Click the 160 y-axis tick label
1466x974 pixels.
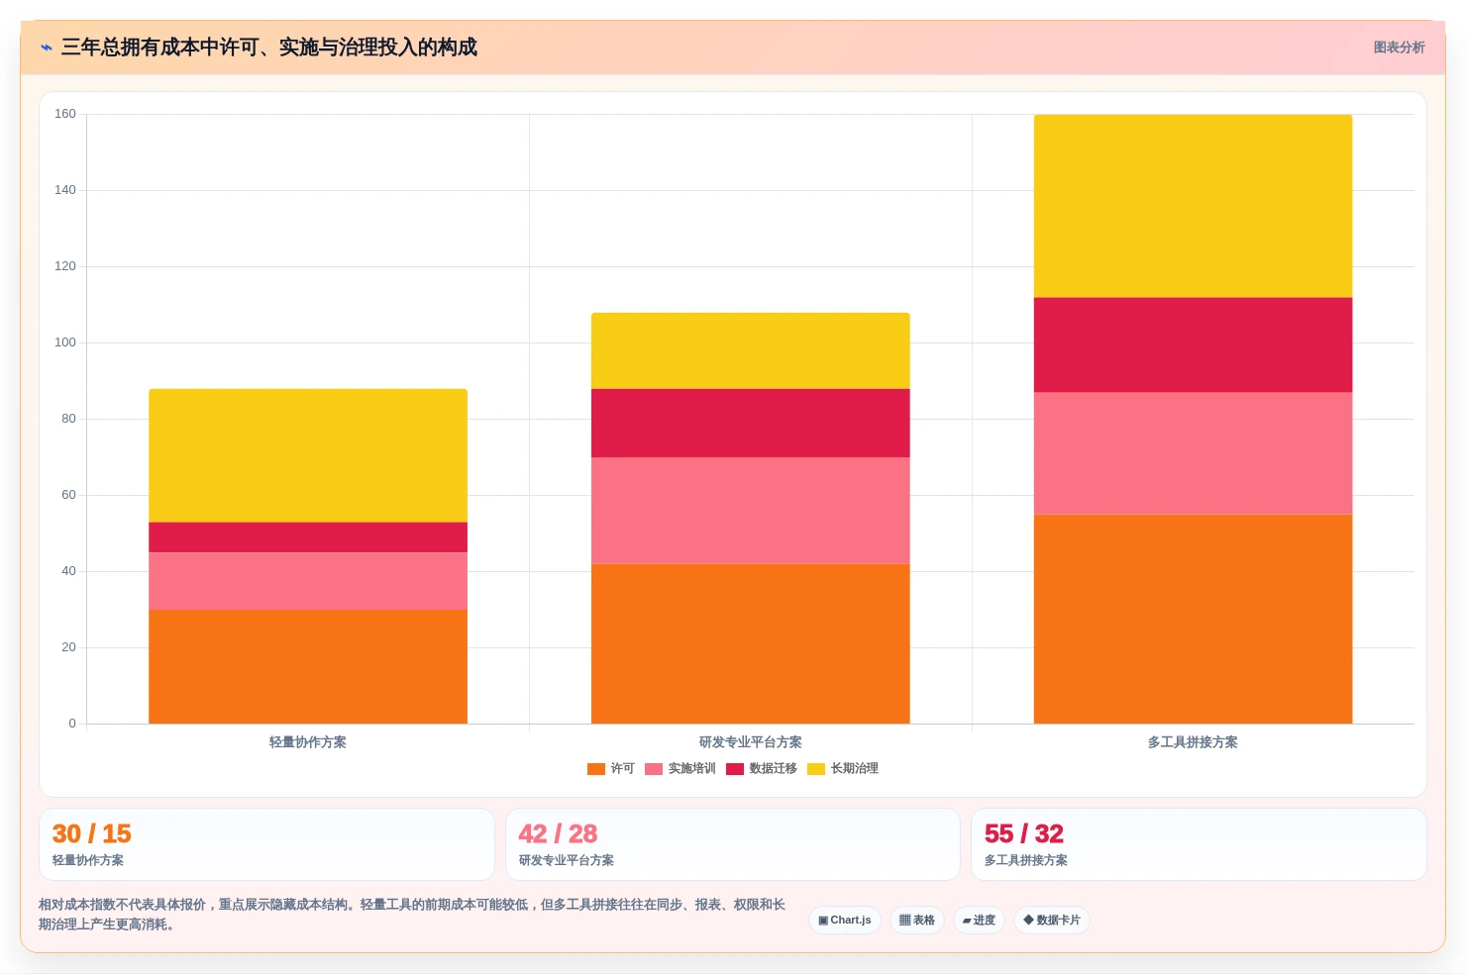(x=65, y=114)
